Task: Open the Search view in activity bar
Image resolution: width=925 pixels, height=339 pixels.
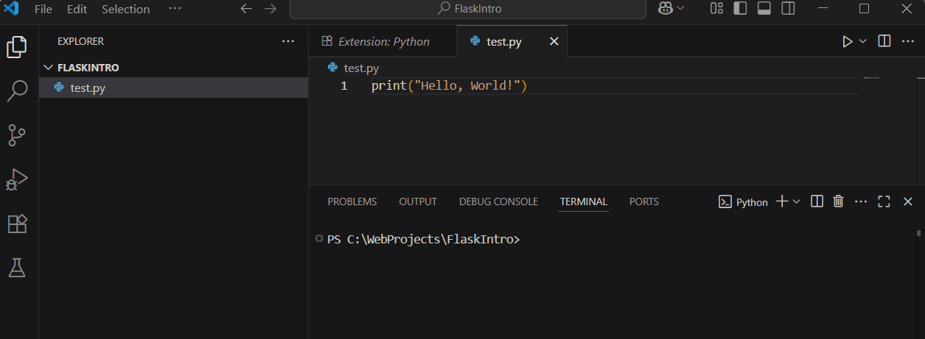Action: (x=17, y=91)
